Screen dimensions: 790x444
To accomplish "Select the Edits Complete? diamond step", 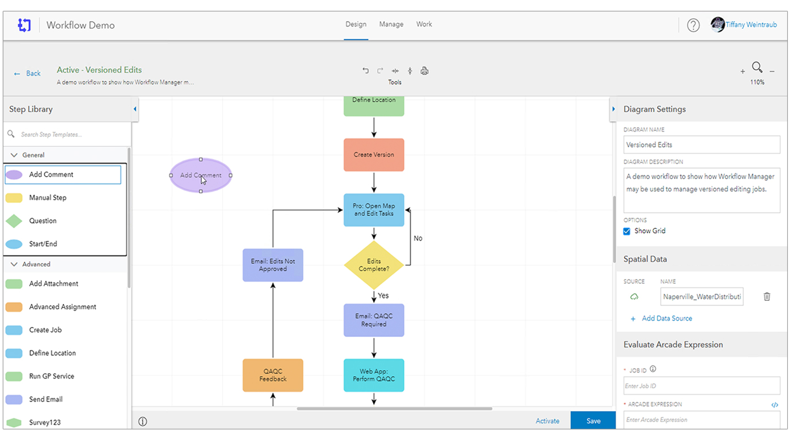I will (x=374, y=265).
